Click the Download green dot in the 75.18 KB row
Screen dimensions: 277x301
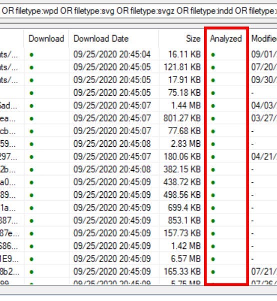31,93
